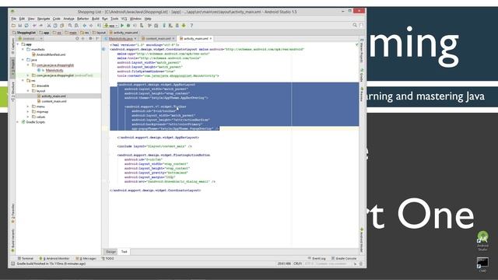Collapse the java folder
Image resolution: width=498 pixels, height=280 pixels.
(x=23, y=60)
